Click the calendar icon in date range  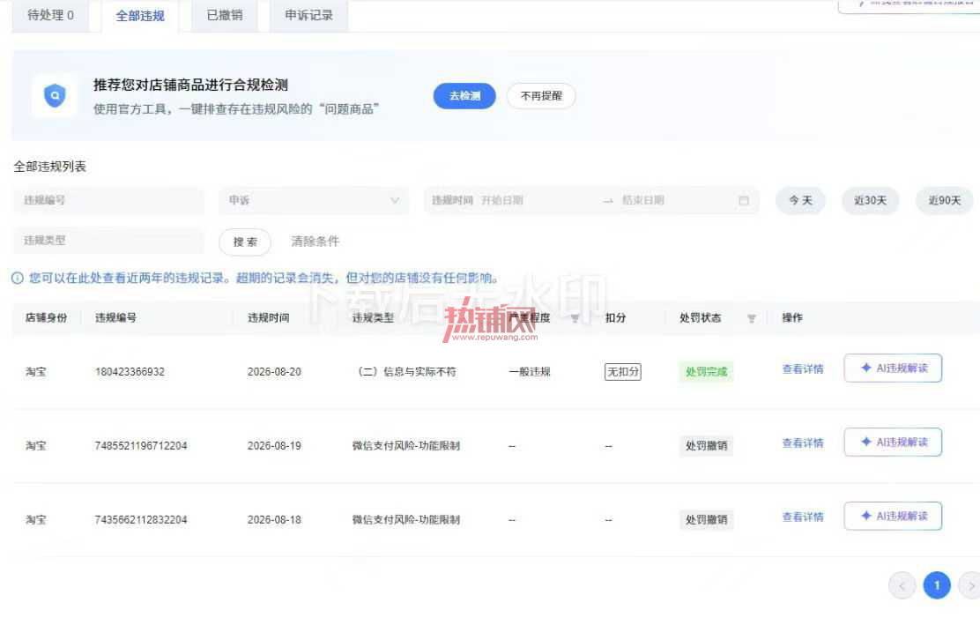(x=744, y=201)
